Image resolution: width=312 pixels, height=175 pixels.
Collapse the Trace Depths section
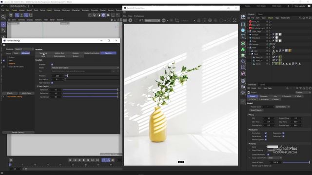38,87
